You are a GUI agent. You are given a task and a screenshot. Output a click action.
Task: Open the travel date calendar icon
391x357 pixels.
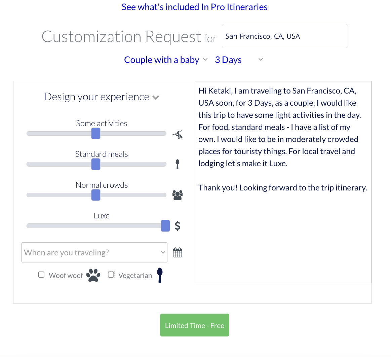click(x=178, y=252)
